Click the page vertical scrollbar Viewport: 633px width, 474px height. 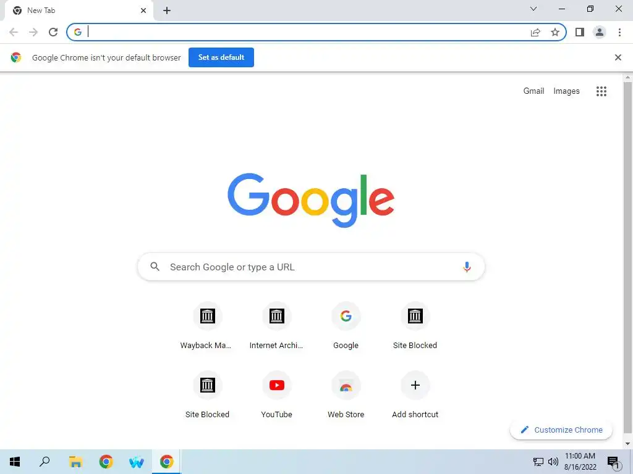(628, 258)
